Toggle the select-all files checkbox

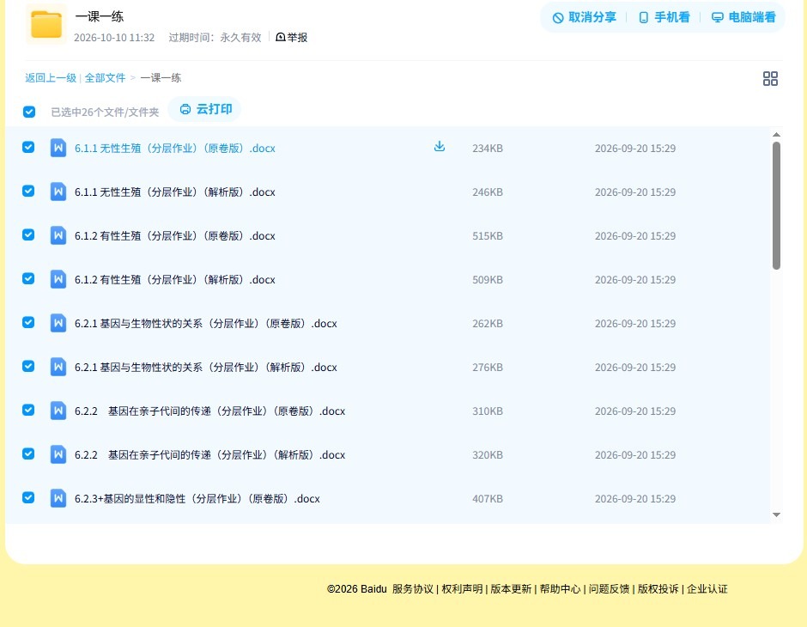tap(29, 112)
